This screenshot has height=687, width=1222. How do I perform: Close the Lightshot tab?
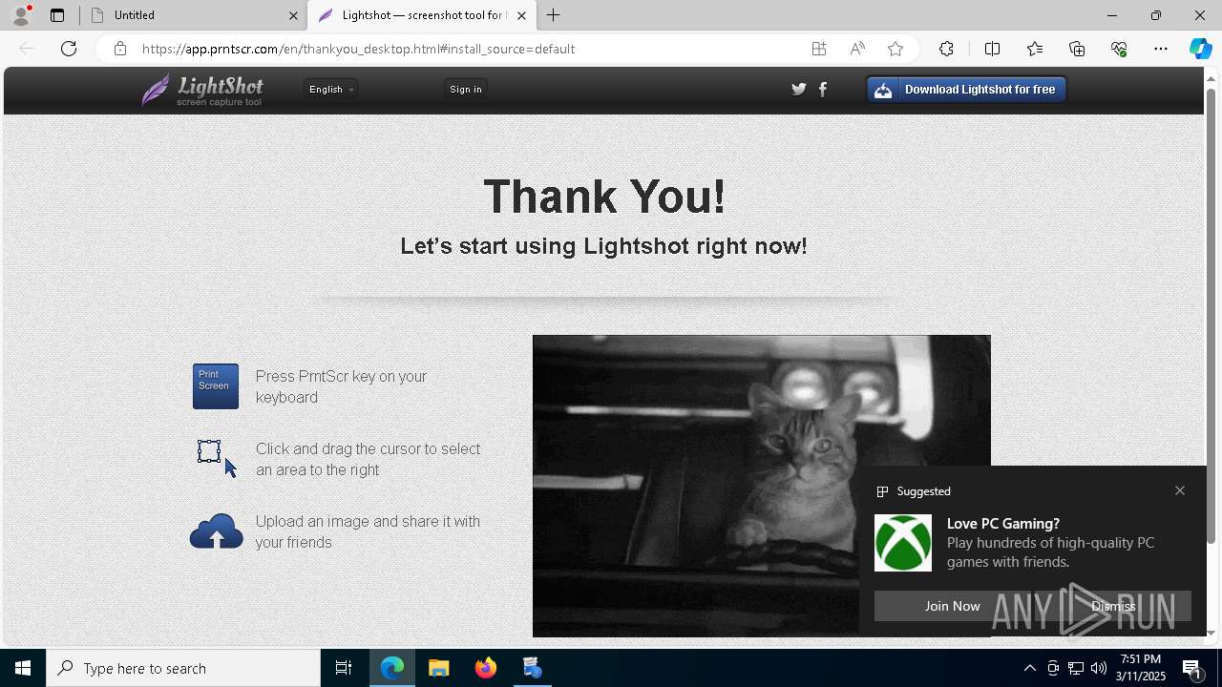click(x=521, y=15)
